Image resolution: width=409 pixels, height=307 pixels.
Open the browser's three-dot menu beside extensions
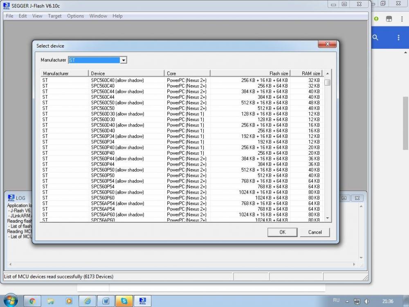(x=402, y=19)
